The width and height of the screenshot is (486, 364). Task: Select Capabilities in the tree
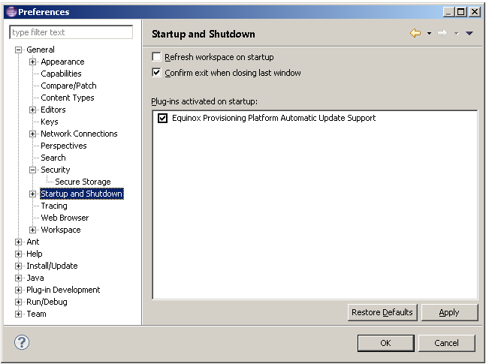pos(61,74)
